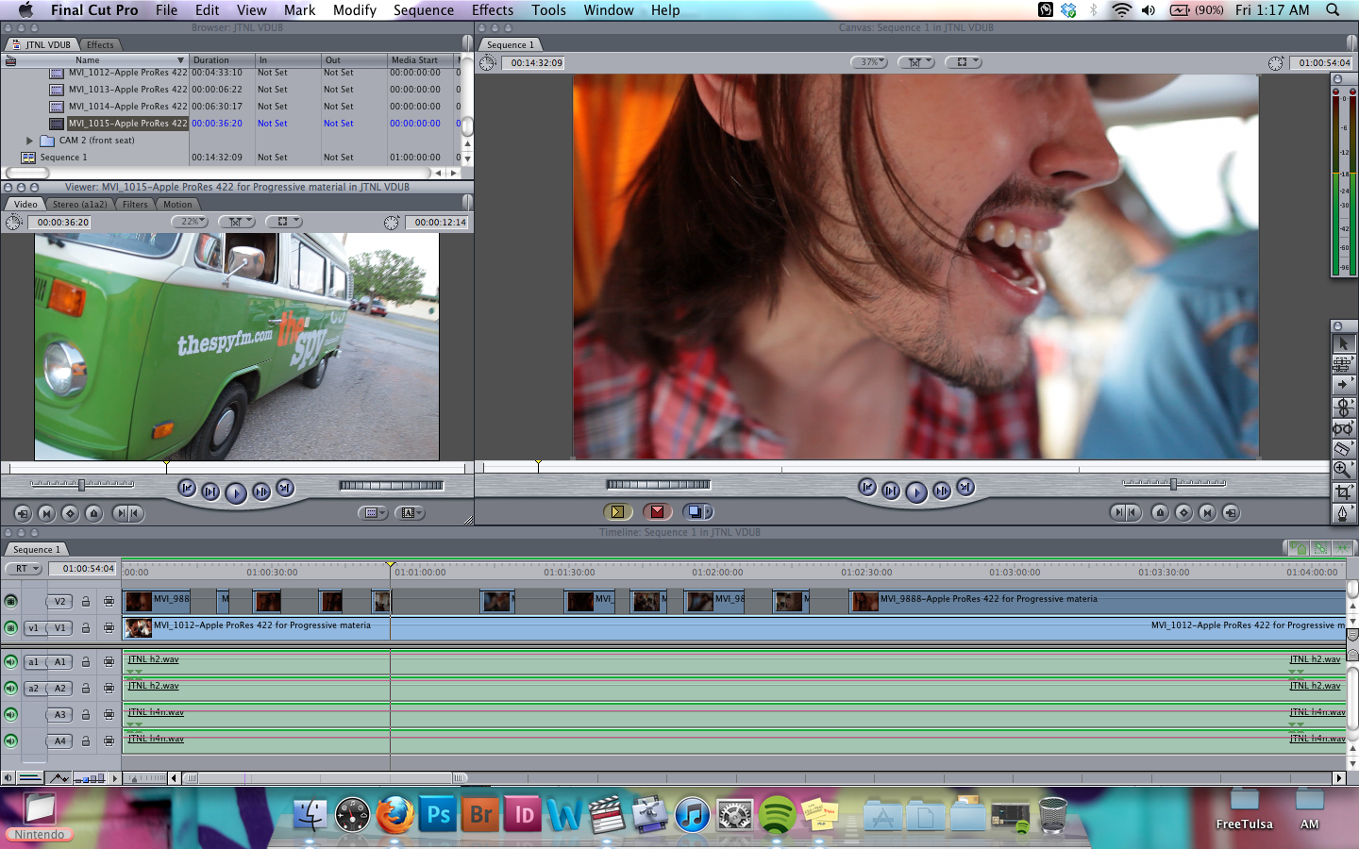Image resolution: width=1359 pixels, height=849 pixels.
Task: Click the red Overwrite edit button
Action: coord(657,512)
